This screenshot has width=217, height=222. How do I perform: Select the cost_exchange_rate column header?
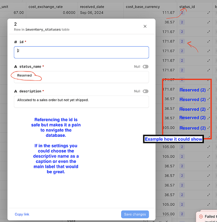click(46, 7)
